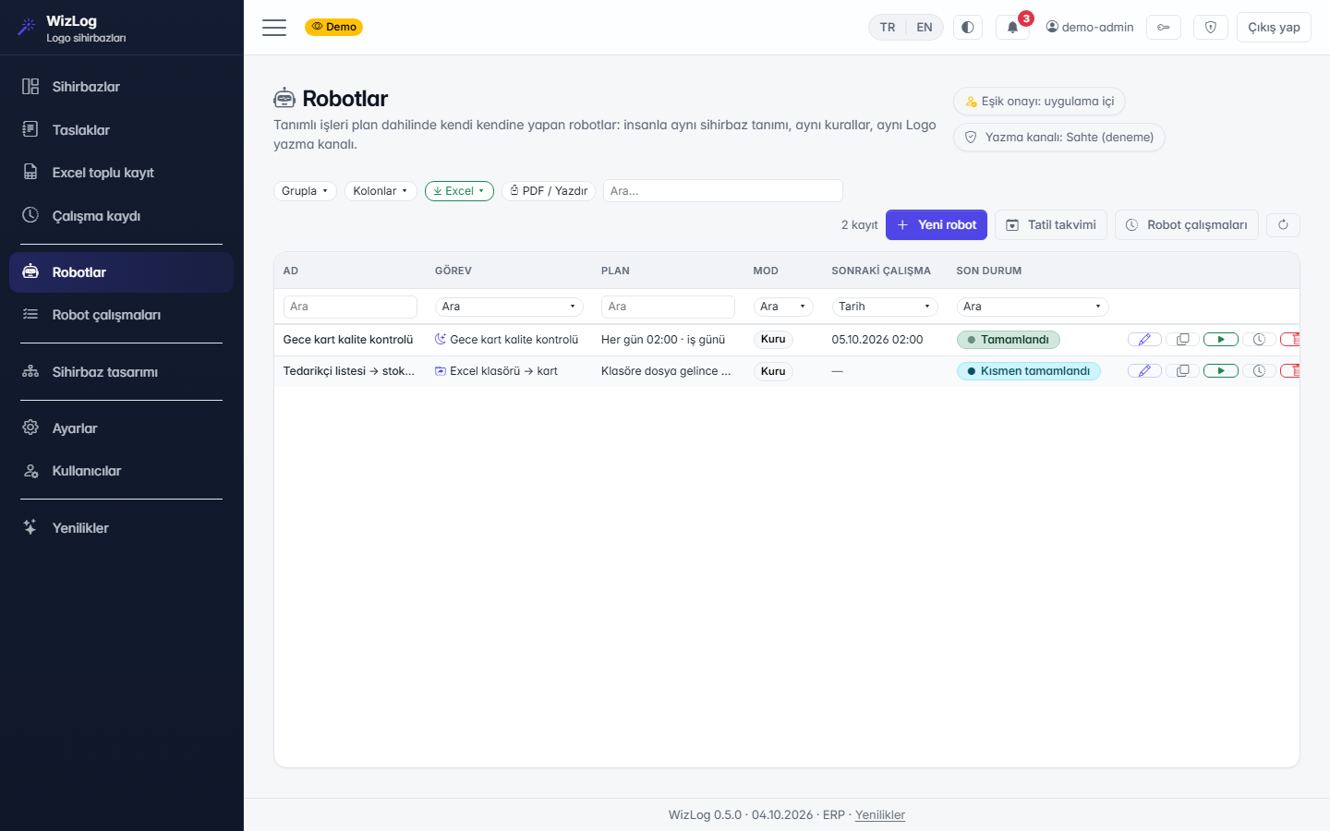Open Kullanıcılar from the sidebar

coord(121,471)
